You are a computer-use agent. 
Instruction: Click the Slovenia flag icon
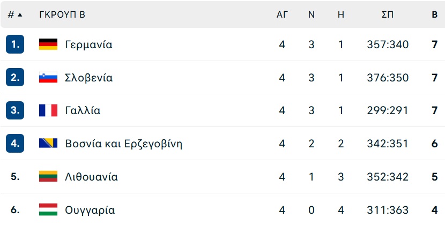[48, 78]
